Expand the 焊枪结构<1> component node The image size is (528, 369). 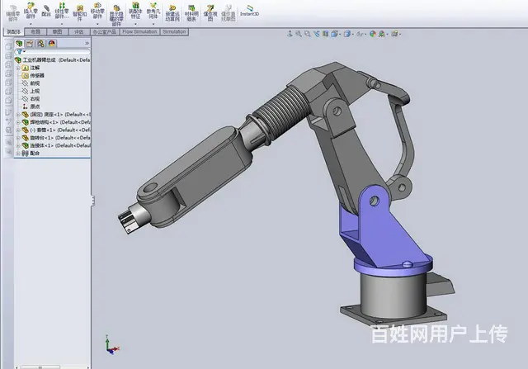[x=18, y=122]
